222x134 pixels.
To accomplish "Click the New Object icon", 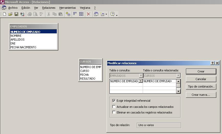I will [102, 14].
